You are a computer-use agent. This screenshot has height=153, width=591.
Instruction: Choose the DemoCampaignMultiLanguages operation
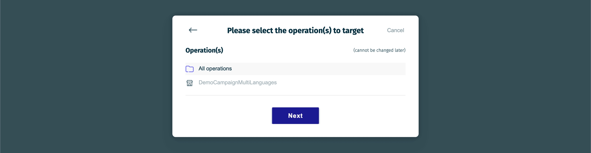237,82
